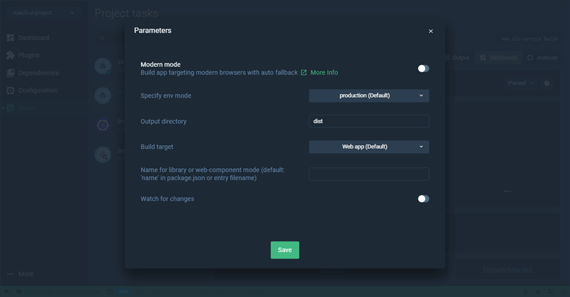Click the search icon in the tasks search box
This screenshot has height=297, width=570.
(102, 38)
